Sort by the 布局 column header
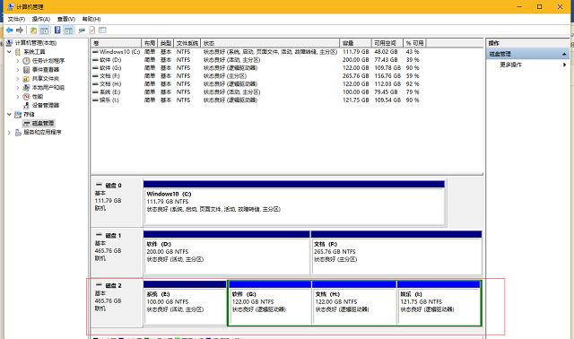 (150, 43)
